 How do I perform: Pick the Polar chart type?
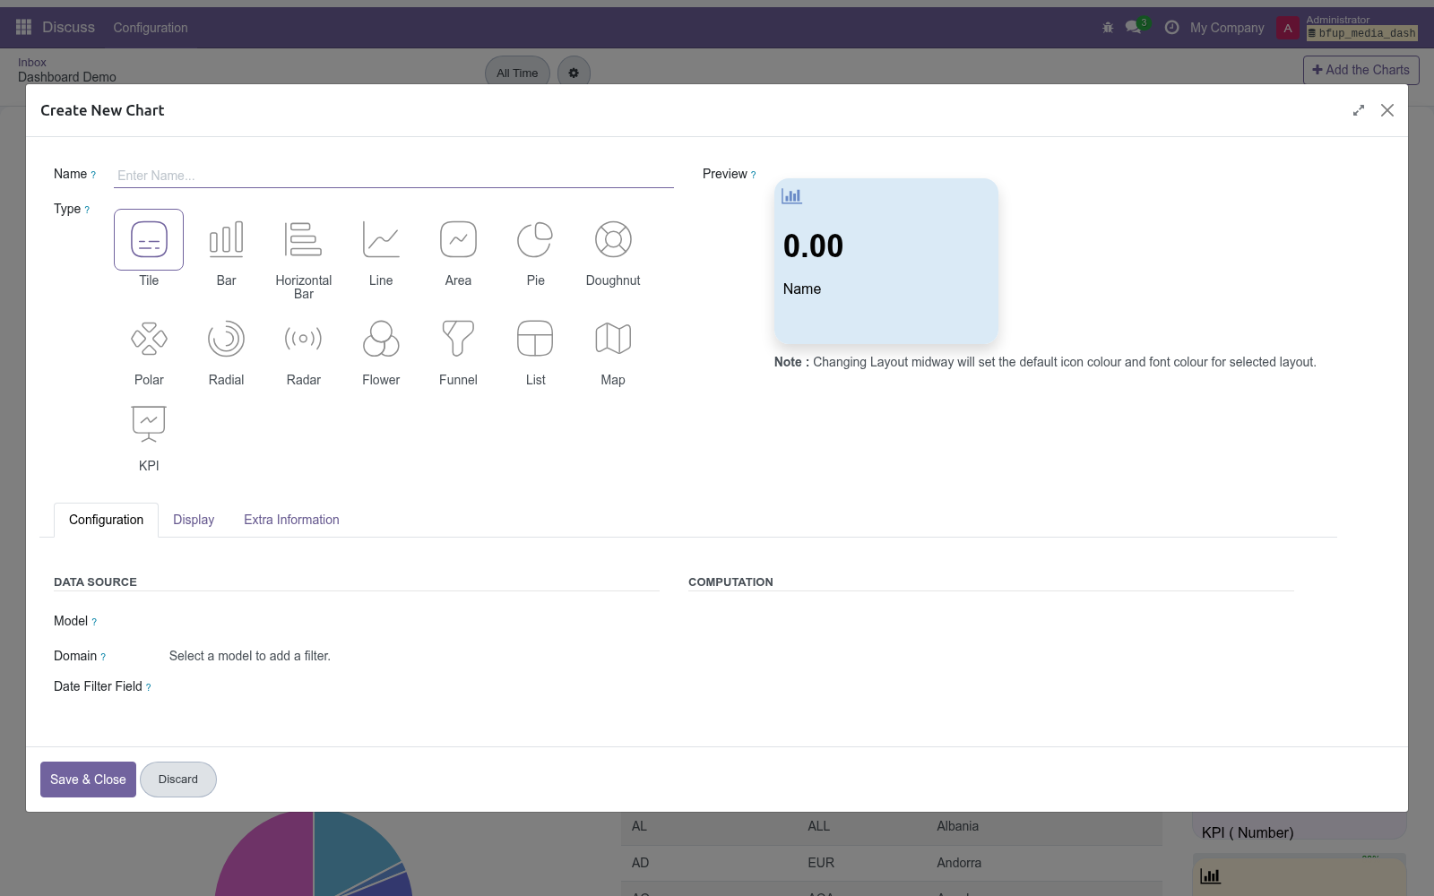coord(149,339)
